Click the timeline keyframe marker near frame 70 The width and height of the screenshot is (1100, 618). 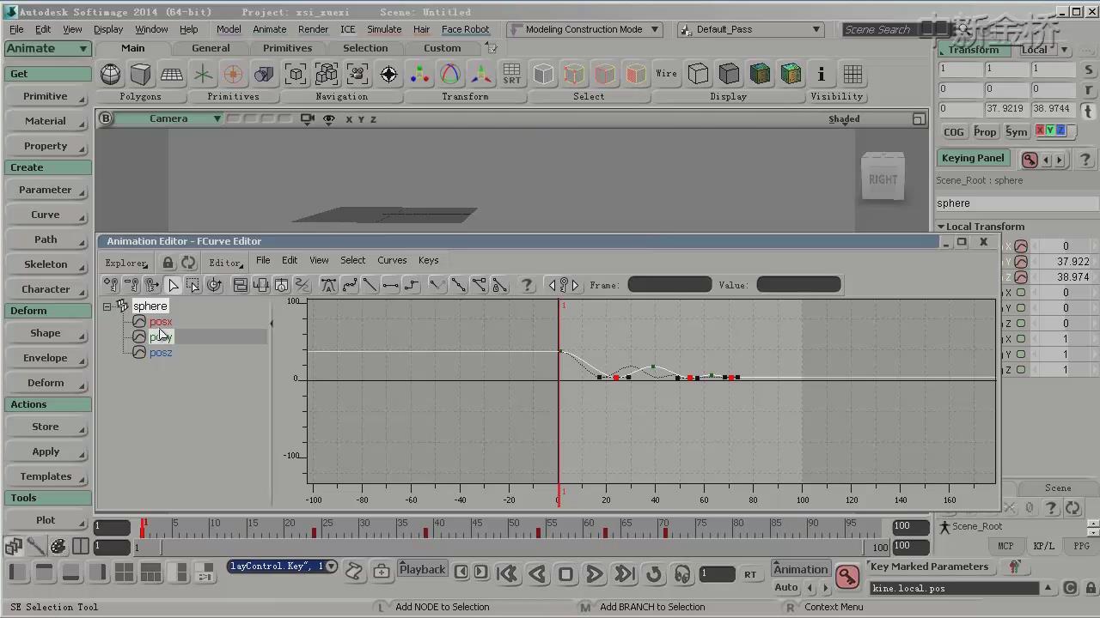coord(665,532)
